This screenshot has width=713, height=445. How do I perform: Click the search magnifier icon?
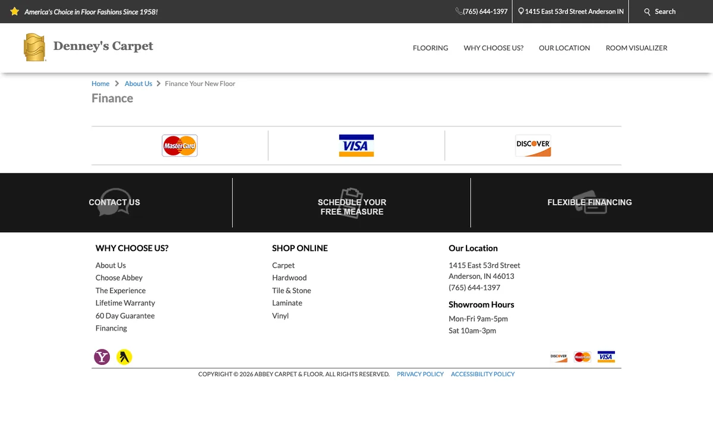(648, 11)
